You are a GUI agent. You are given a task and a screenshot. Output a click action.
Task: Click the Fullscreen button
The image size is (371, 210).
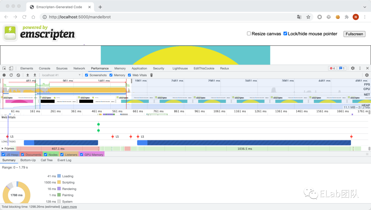(354, 34)
